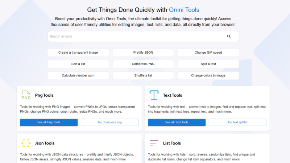Click the 'Boost your productivity' intro paragraph
This screenshot has width=290, height=163.
click(x=143, y=22)
